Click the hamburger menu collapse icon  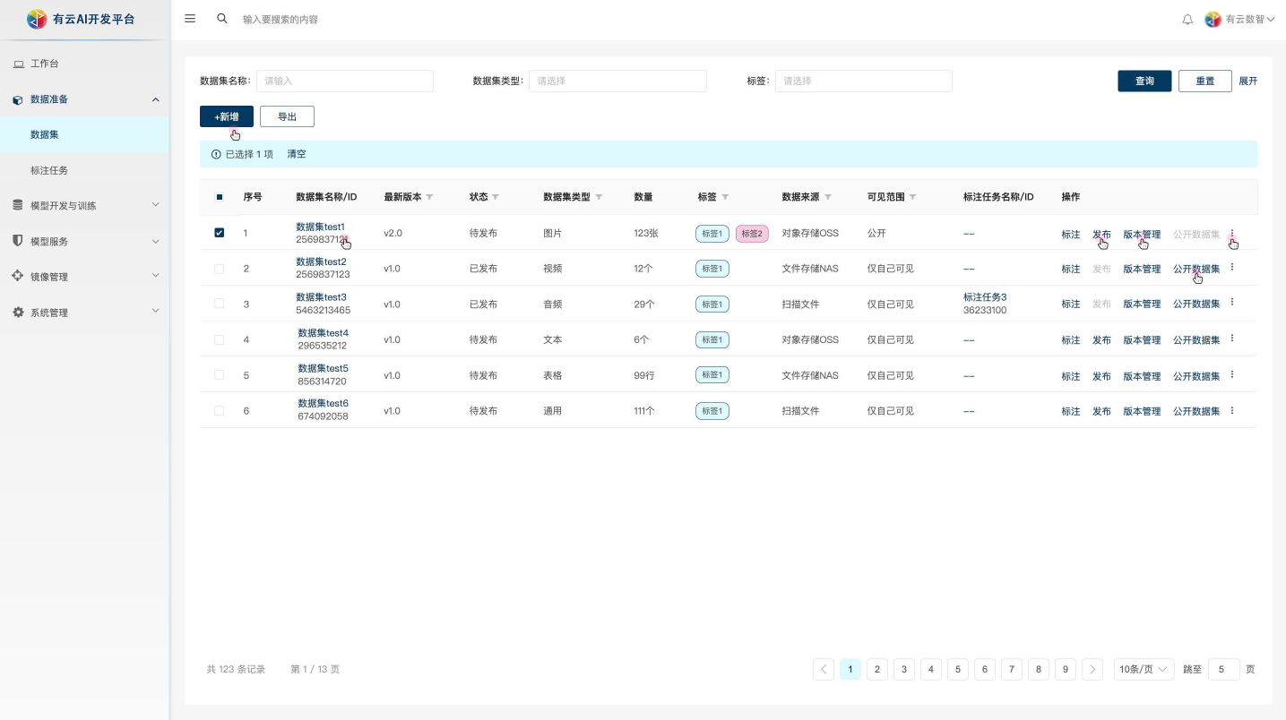tap(190, 19)
